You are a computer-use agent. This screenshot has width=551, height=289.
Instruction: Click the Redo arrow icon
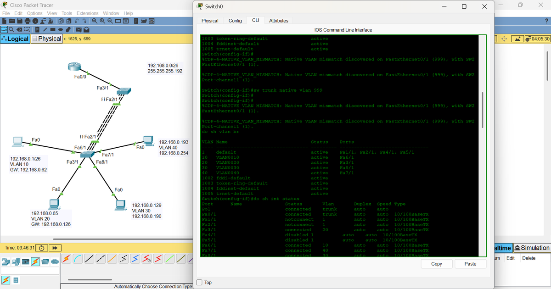point(84,21)
